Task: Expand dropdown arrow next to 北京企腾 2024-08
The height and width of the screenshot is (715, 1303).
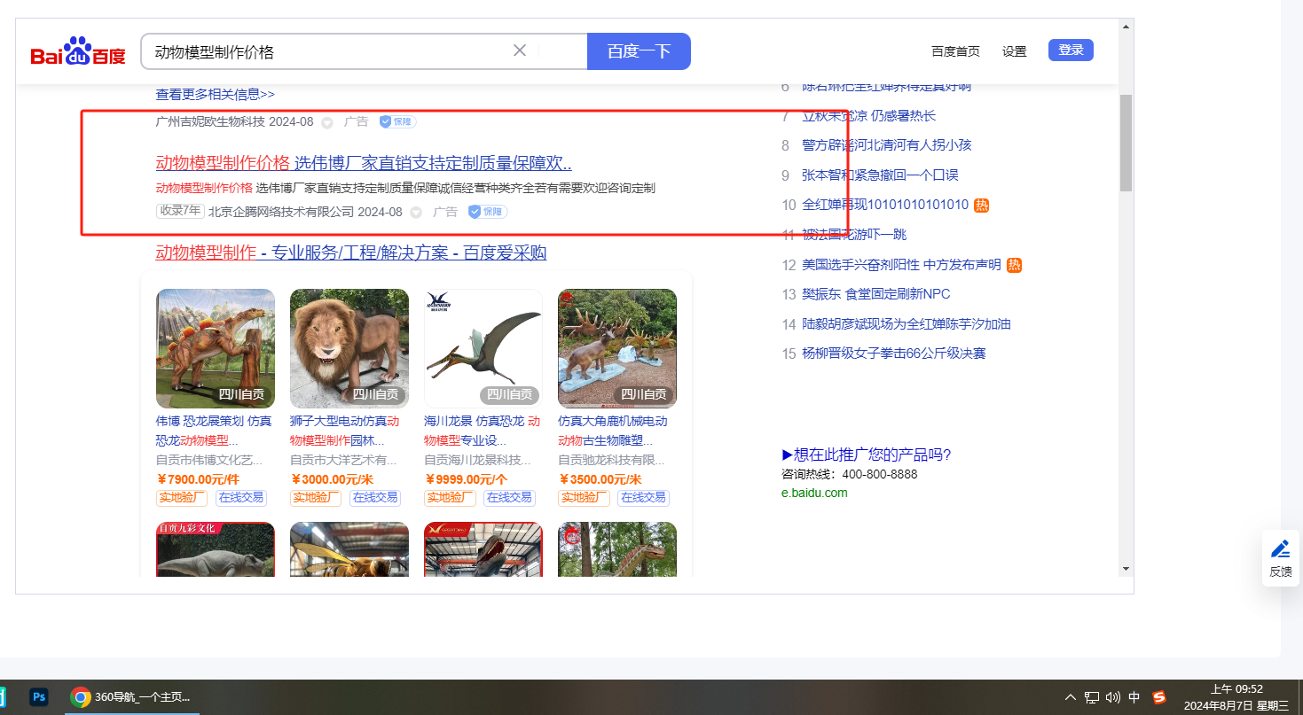Action: coord(416,213)
